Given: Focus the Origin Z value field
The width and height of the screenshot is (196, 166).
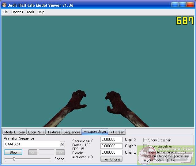Looking at the screenshot, I should [111, 152].
